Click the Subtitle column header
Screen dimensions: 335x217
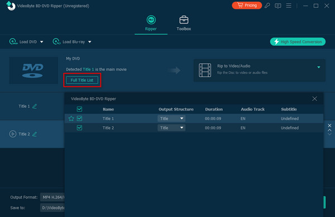(x=289, y=109)
